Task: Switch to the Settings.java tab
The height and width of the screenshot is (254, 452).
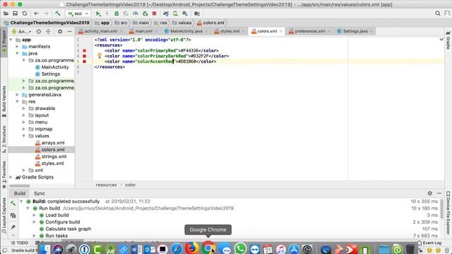Action: [x=355, y=31]
